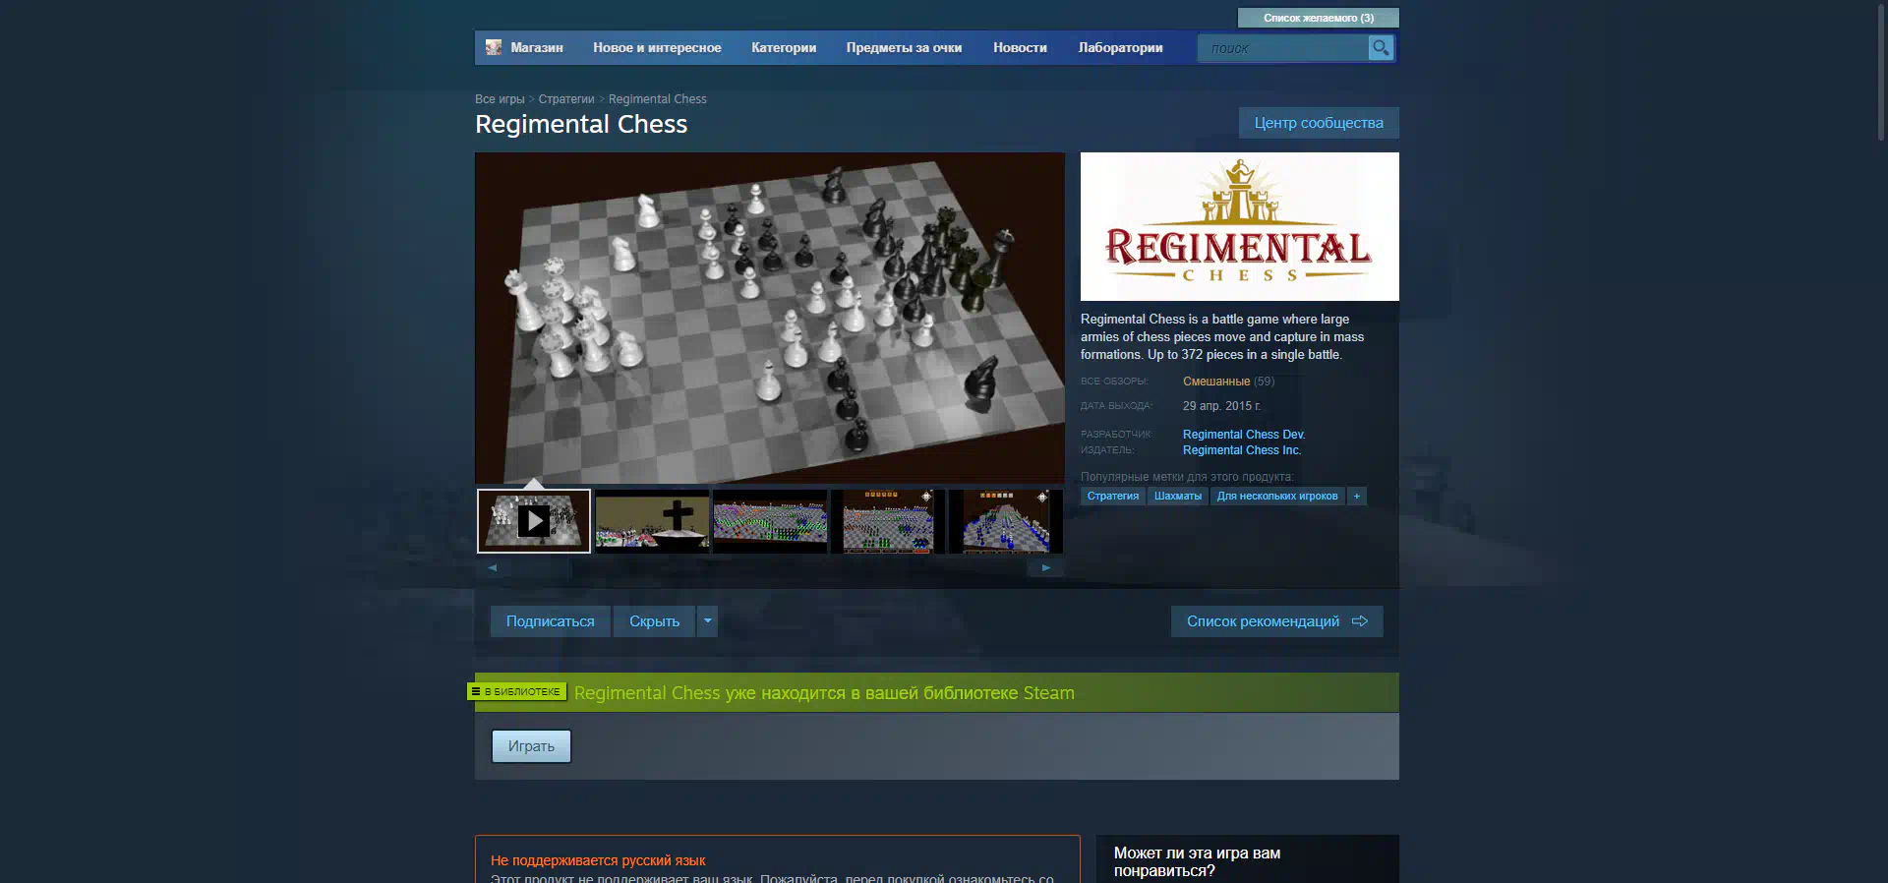Open publisher Regimental Chess Inc. link
The image size is (1888, 883).
pos(1242,450)
